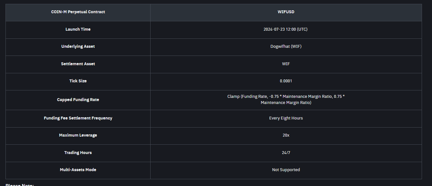The image size is (432, 186).
Task: Click the Settlement Asset row label
Action: (78, 64)
